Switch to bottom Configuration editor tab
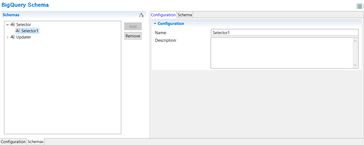Viewport: 364px width, 145px height. pos(13,142)
